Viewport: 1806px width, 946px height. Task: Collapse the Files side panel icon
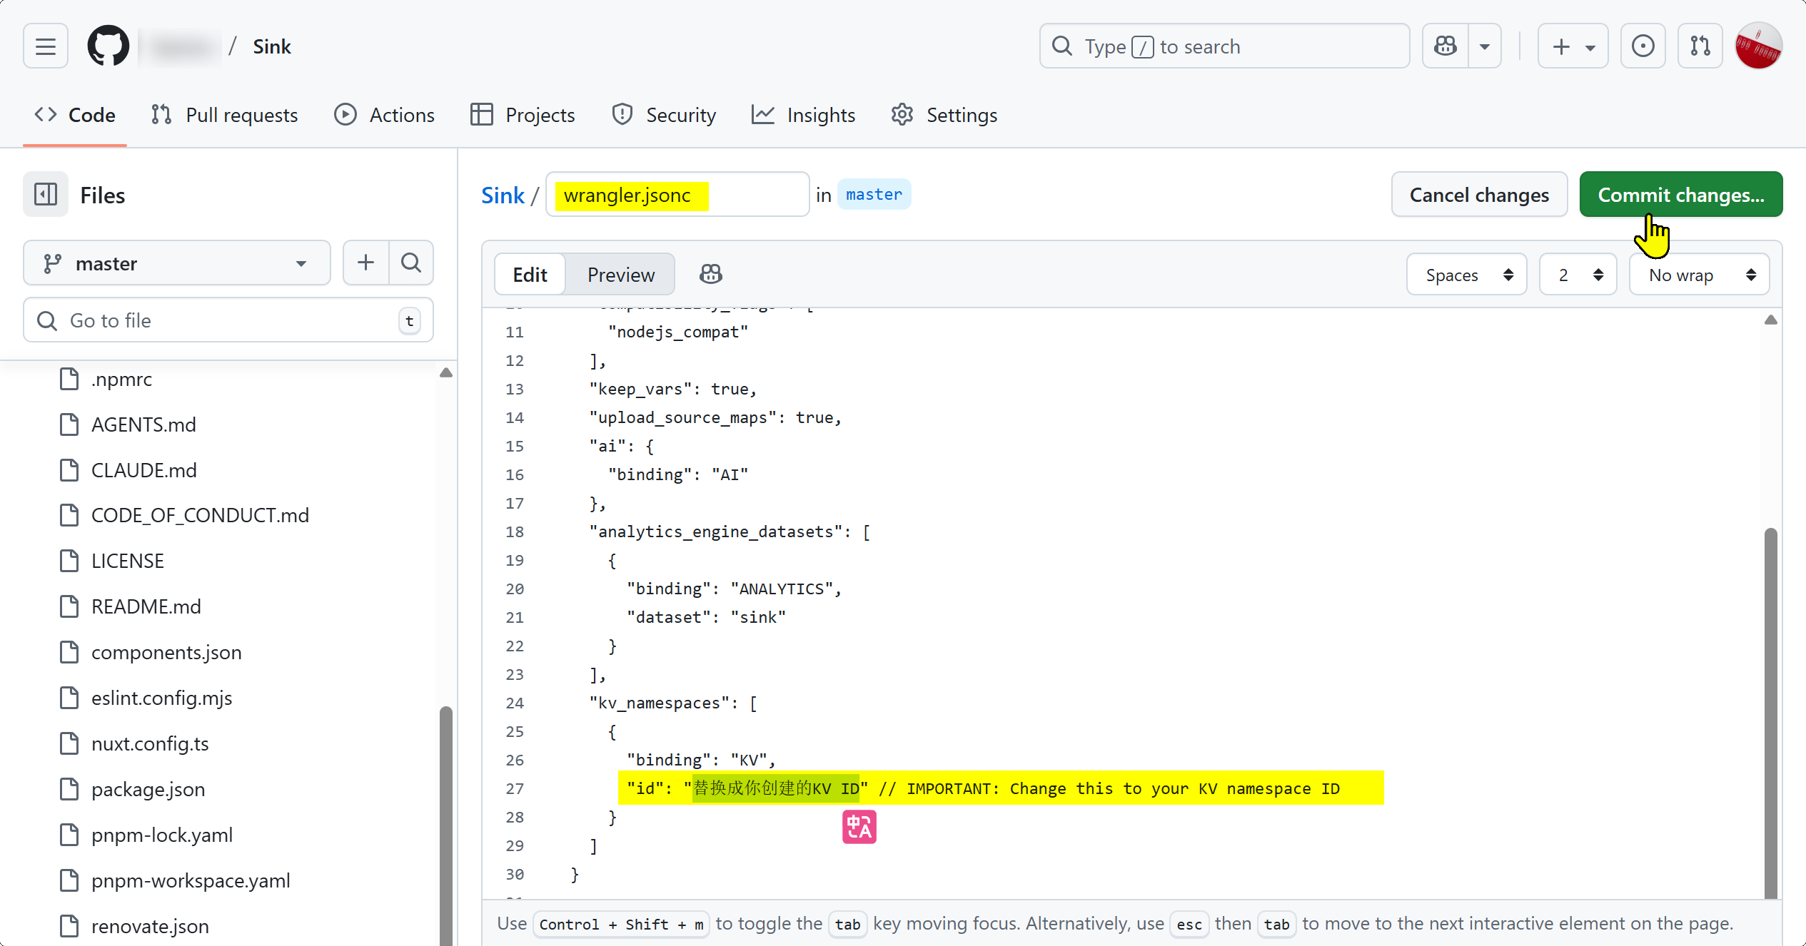pyautogui.click(x=46, y=195)
